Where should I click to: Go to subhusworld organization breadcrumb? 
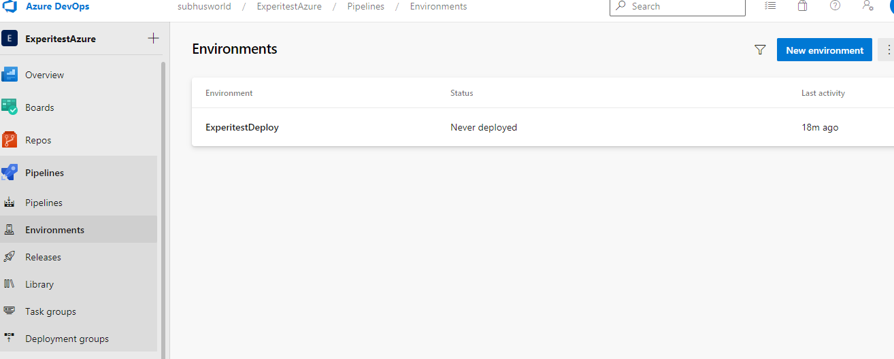tap(204, 6)
